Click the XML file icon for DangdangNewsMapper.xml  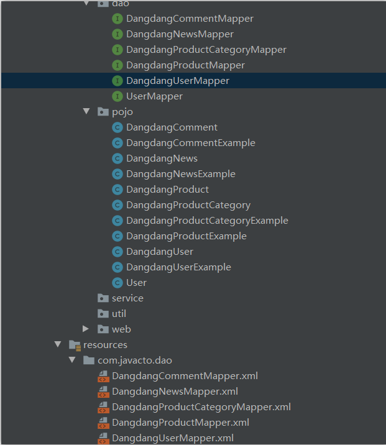coord(103,392)
